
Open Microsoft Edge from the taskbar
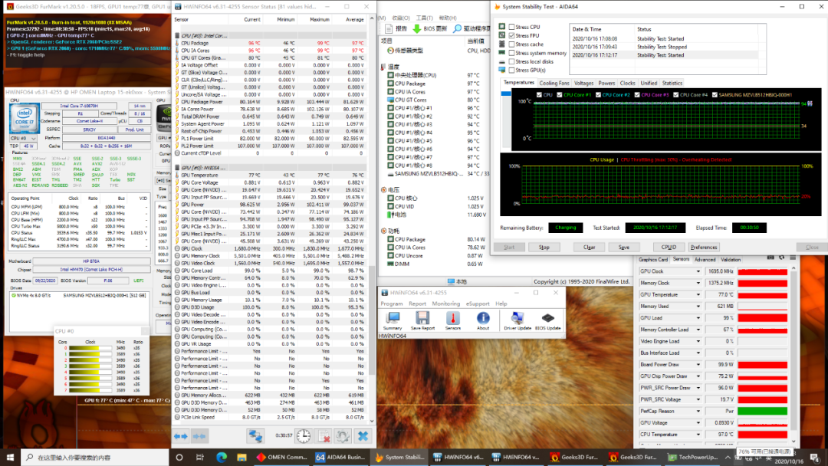[x=220, y=457]
